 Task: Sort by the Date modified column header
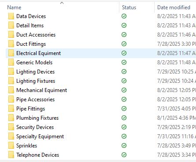click(x=174, y=7)
